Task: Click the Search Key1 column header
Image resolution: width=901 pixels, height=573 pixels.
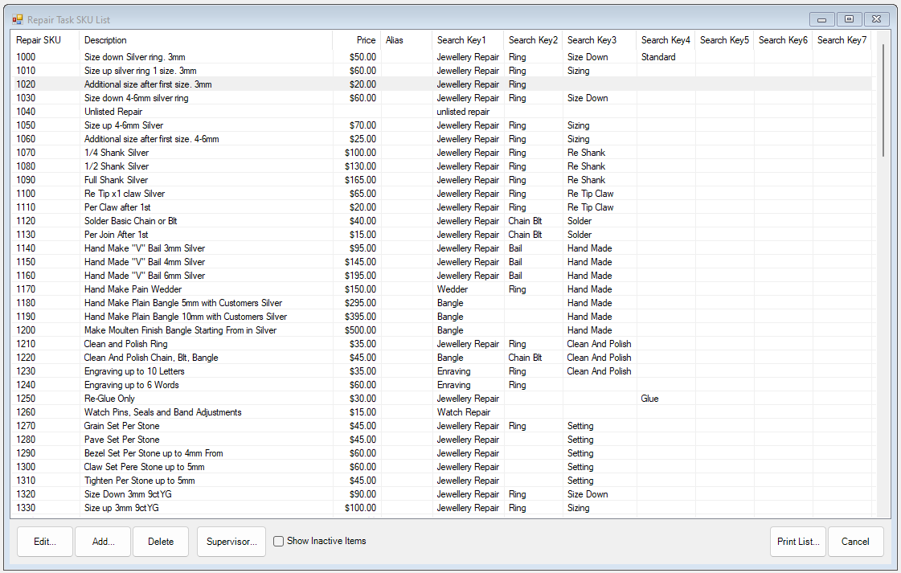Action: (461, 39)
